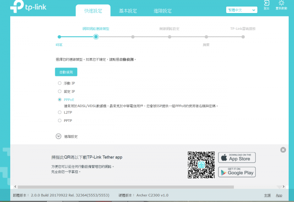The height and width of the screenshot is (202, 294).
Task: Switch to the 基本設定 tab
Action: (128, 11)
